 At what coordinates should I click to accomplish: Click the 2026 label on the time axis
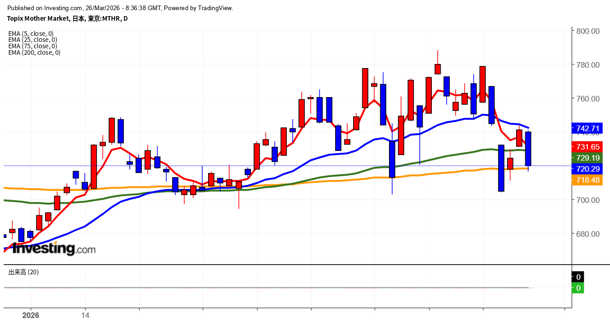31,316
